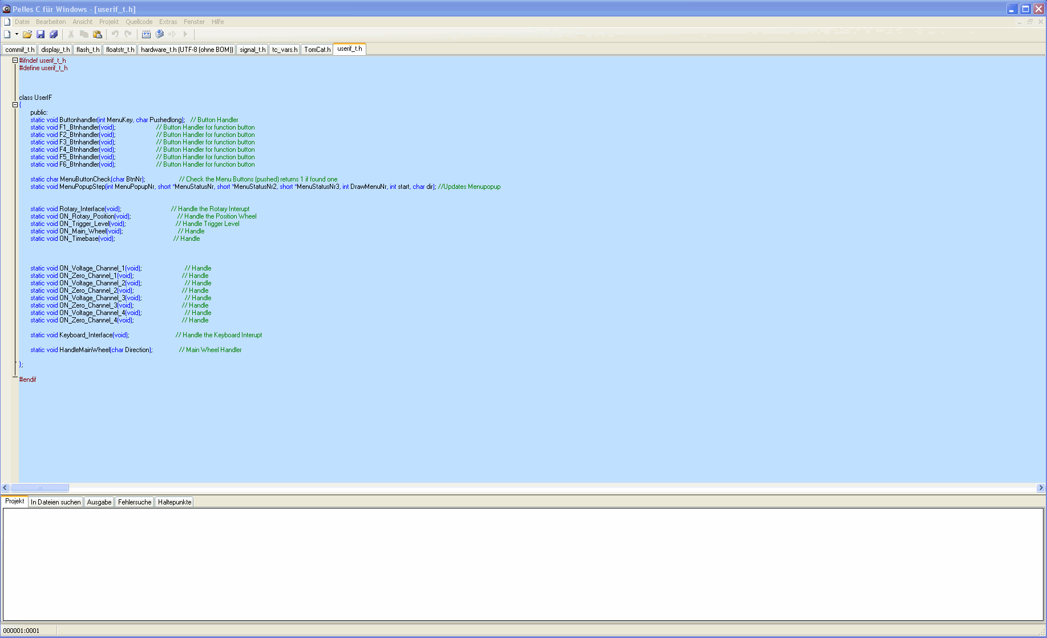1047x638 pixels.
Task: Open the Fehlersuche tab
Action: (x=135, y=502)
